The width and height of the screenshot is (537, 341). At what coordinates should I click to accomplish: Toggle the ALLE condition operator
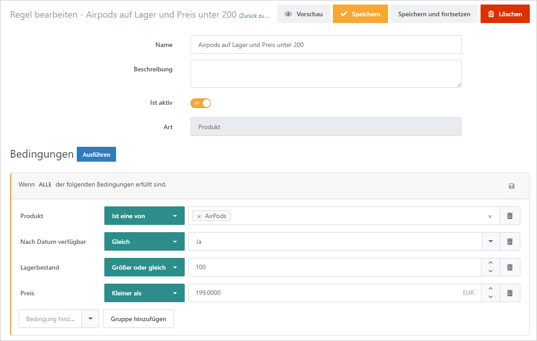click(45, 185)
